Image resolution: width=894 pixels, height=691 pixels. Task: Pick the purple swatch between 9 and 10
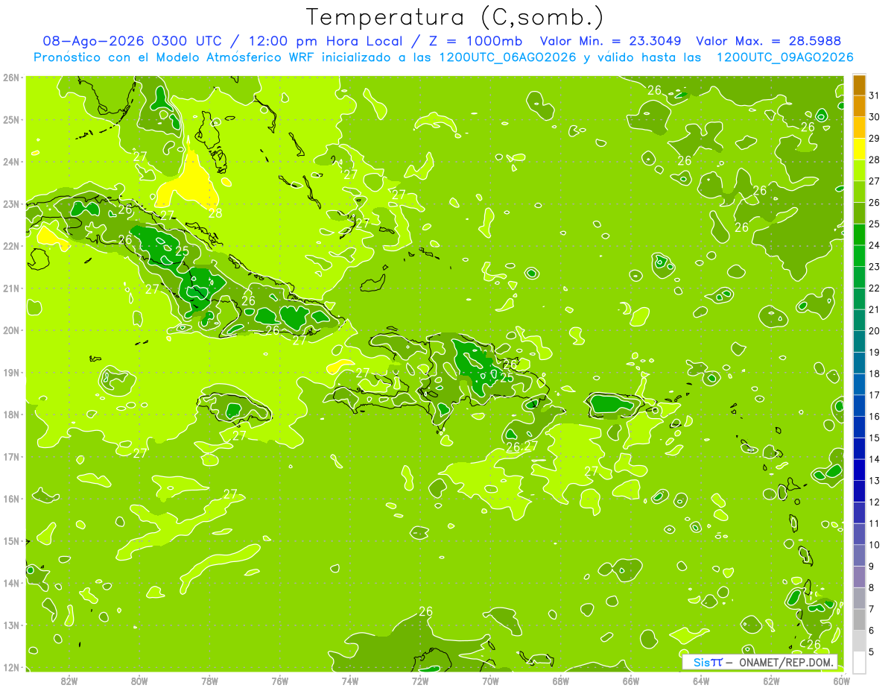[859, 555]
